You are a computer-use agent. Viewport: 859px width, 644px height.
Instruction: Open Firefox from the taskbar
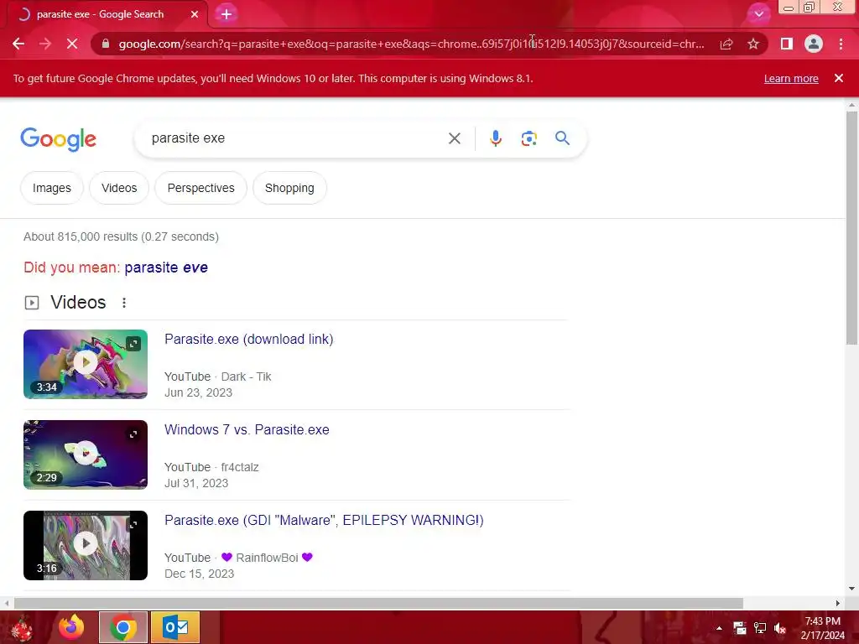(x=71, y=627)
